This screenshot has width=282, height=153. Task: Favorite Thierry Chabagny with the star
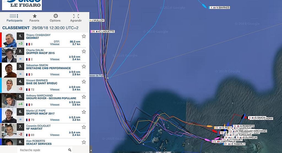point(84,36)
